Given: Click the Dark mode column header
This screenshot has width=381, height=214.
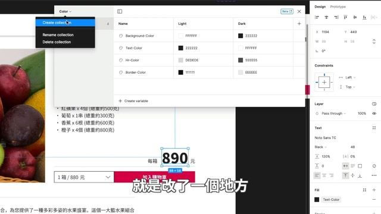Looking at the screenshot, I should [242, 24].
